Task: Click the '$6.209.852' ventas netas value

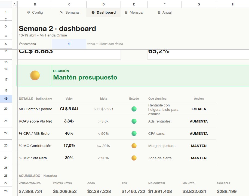Action: [x=65, y=191]
